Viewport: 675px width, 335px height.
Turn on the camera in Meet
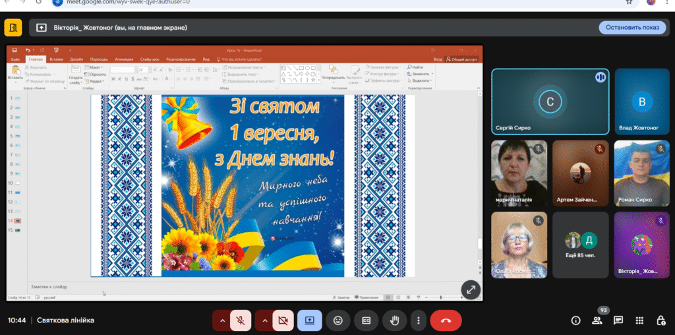tap(283, 320)
